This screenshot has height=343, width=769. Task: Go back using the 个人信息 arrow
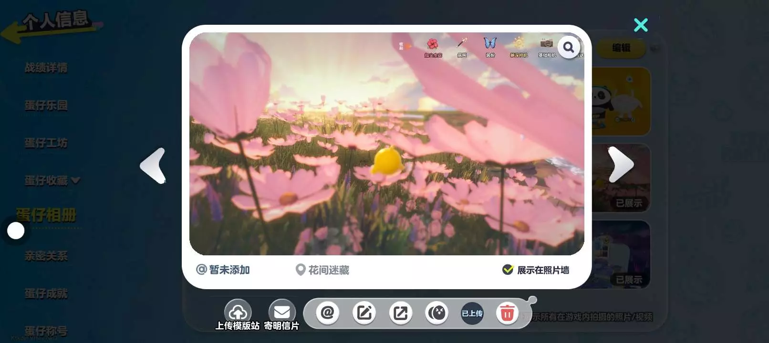[x=52, y=26]
